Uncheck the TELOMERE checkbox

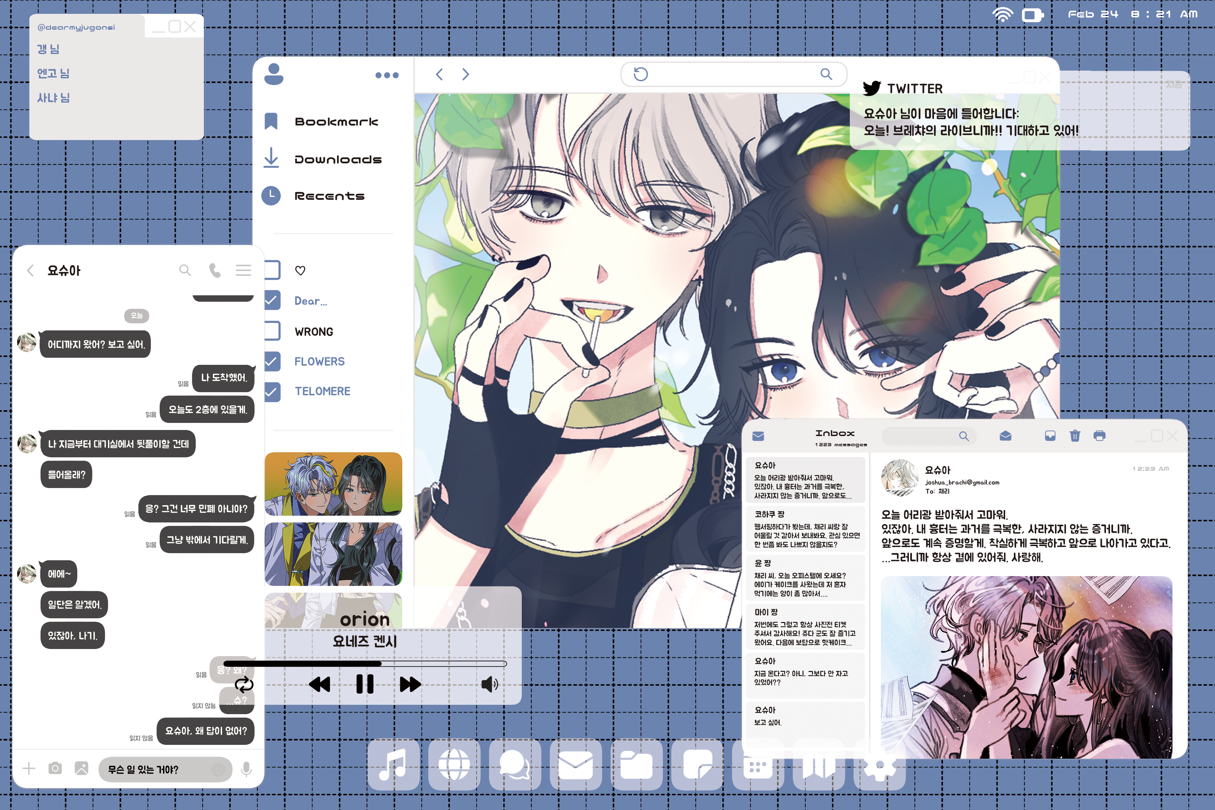(272, 392)
